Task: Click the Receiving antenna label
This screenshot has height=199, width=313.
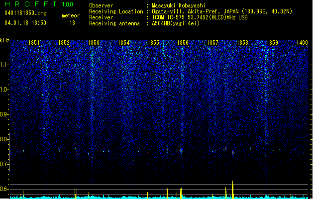Action: point(114,23)
